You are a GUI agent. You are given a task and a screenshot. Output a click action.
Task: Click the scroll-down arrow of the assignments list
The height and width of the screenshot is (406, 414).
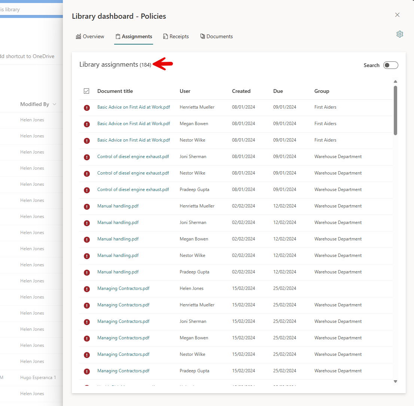point(395,381)
